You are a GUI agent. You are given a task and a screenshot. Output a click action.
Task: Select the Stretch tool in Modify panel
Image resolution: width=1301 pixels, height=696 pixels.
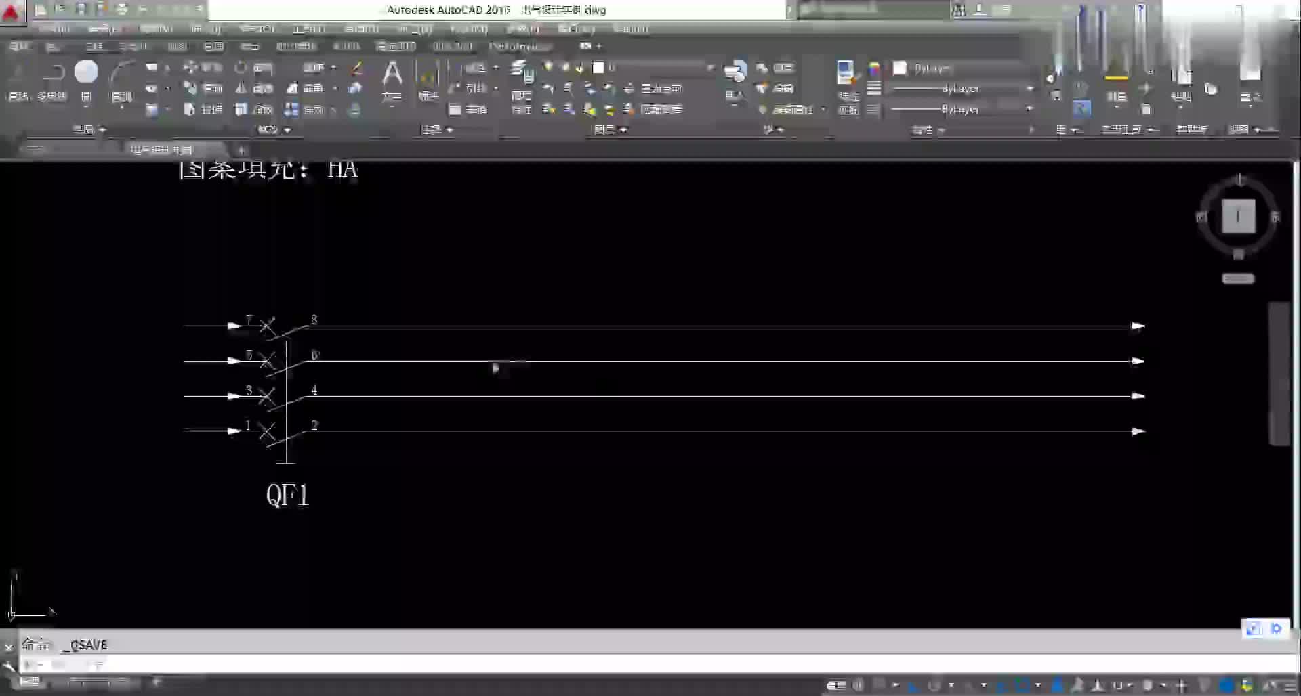pyautogui.click(x=203, y=109)
